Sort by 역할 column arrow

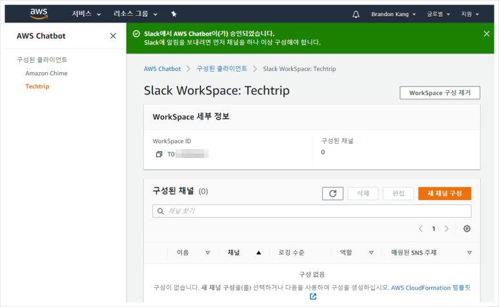[371, 253]
